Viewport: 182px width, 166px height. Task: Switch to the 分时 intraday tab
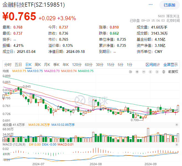click(x=8, y=65)
